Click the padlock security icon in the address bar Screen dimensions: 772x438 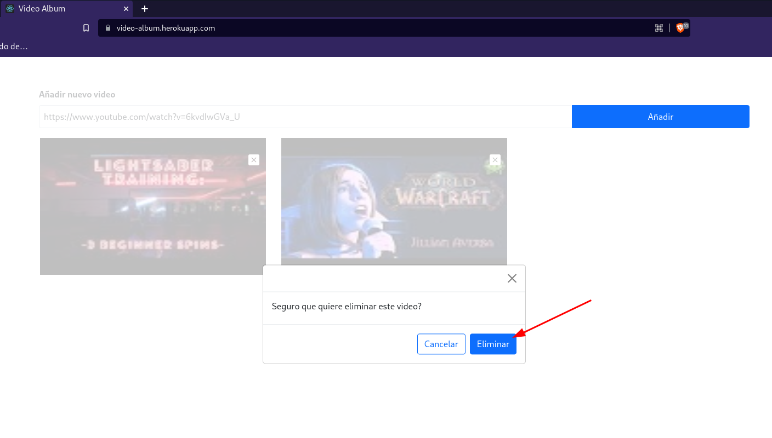click(x=107, y=27)
